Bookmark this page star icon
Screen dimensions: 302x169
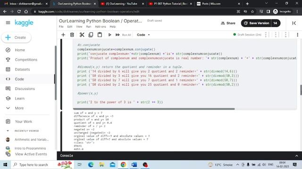click(x=252, y=11)
